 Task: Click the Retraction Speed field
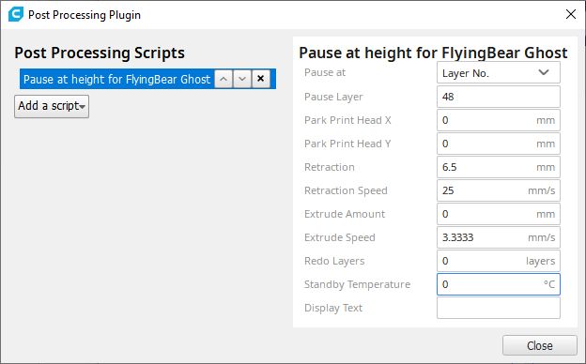coord(498,190)
